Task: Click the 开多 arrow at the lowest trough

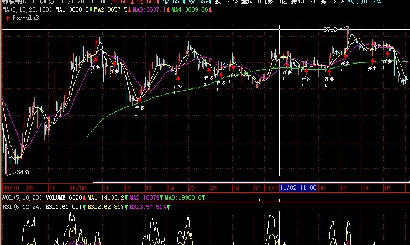Action: [x=139, y=100]
